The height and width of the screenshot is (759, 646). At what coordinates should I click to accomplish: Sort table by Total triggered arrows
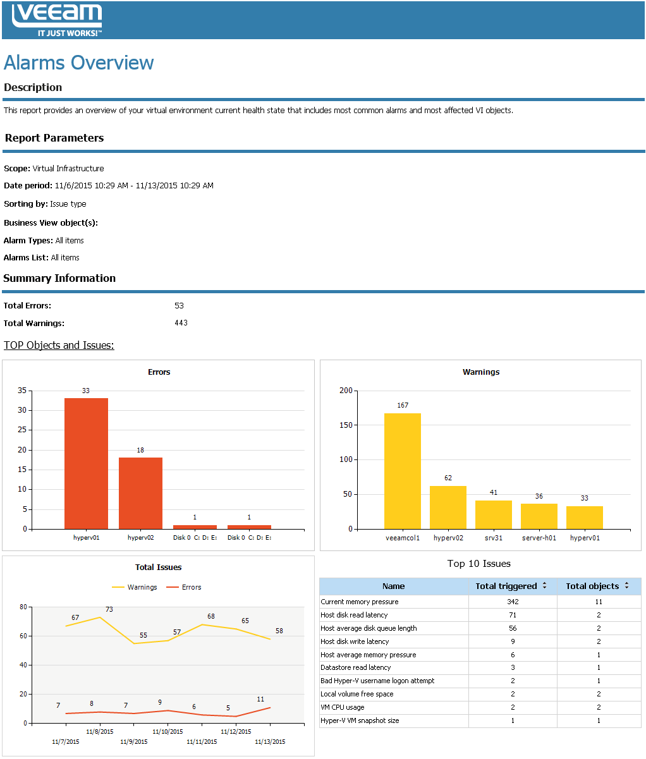(x=544, y=586)
